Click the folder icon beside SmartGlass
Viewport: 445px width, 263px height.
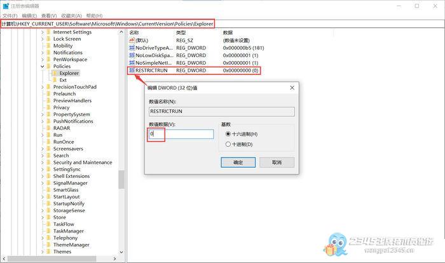(x=48, y=190)
